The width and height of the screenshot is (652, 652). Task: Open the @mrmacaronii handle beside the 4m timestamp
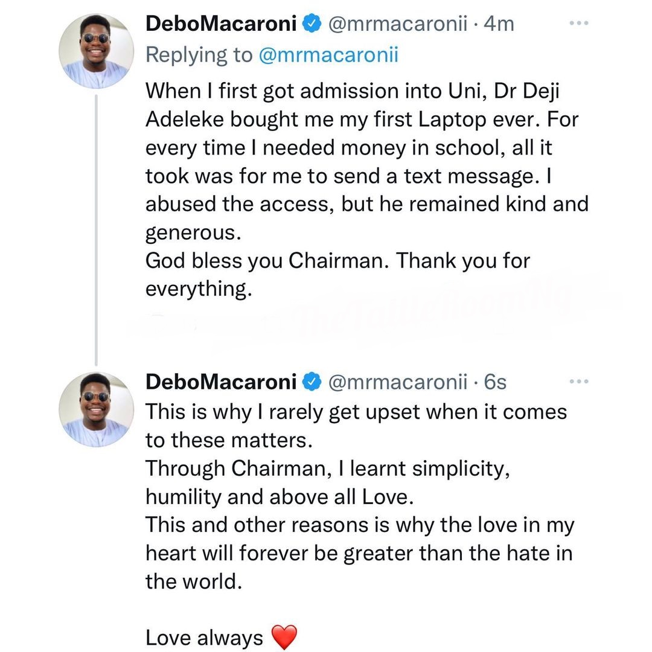coord(397,24)
